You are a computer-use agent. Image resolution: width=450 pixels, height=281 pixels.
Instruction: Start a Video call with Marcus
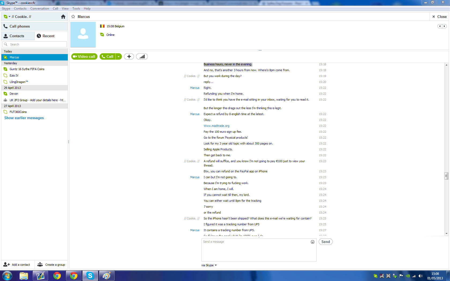[84, 56]
